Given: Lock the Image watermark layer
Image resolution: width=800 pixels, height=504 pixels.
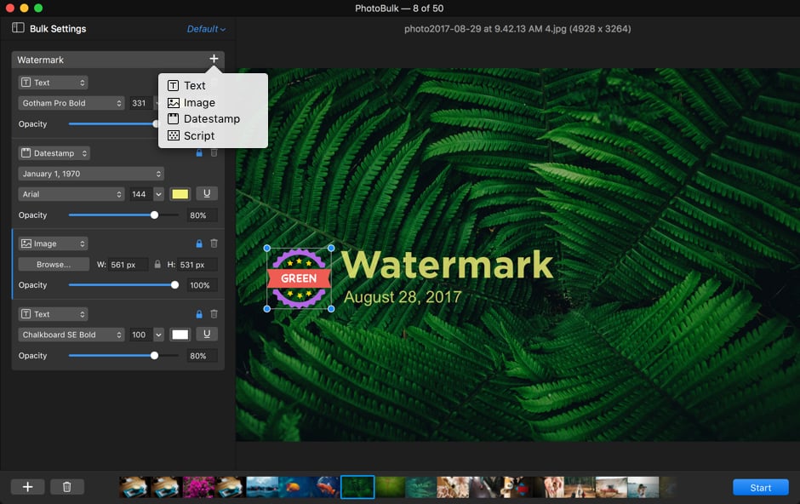Looking at the screenshot, I should (199, 243).
